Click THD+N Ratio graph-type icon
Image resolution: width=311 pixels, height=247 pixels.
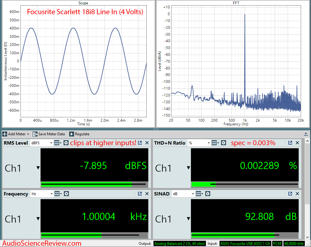(x=215, y=143)
